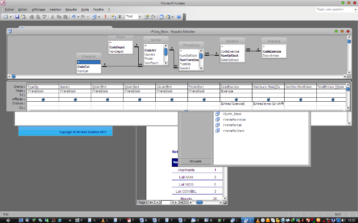Open the 'Tout' top values dropdown
Screen dimensions: 358x223
coord(140,17)
